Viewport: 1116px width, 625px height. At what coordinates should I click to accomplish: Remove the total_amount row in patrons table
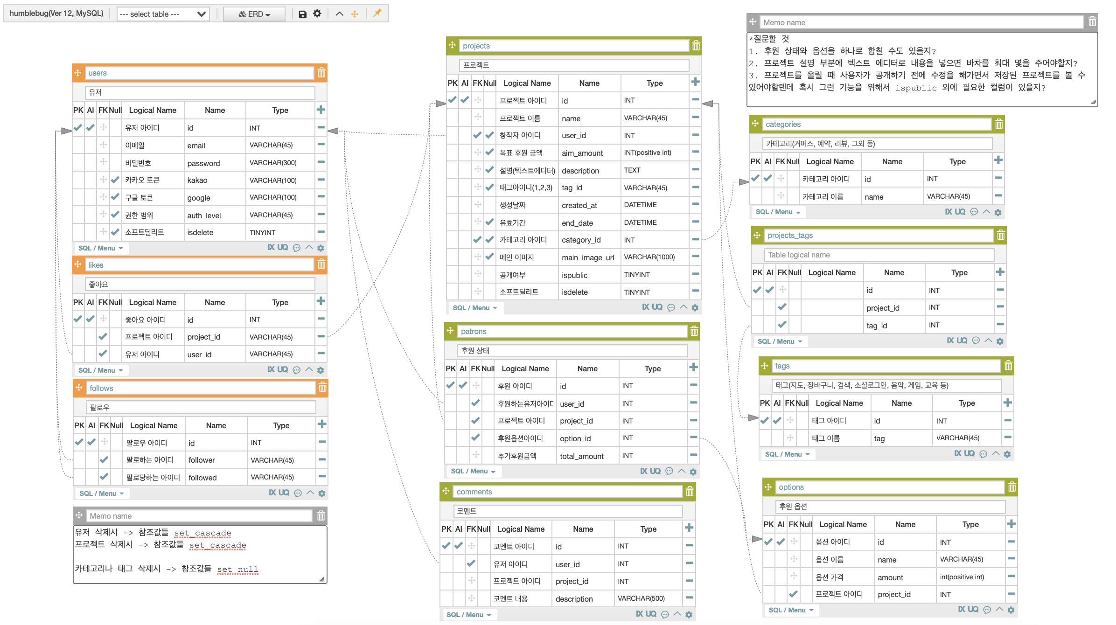click(693, 455)
